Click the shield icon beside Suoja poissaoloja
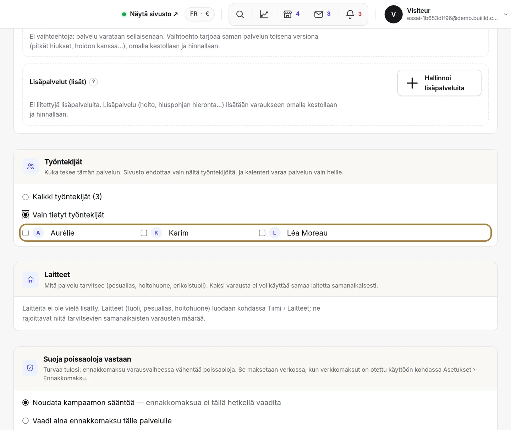This screenshot has height=430, width=511. point(30,368)
